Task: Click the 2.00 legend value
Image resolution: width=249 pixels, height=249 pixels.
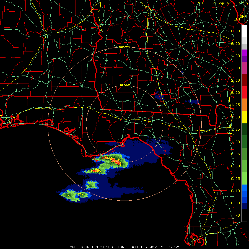Action: [235, 93]
